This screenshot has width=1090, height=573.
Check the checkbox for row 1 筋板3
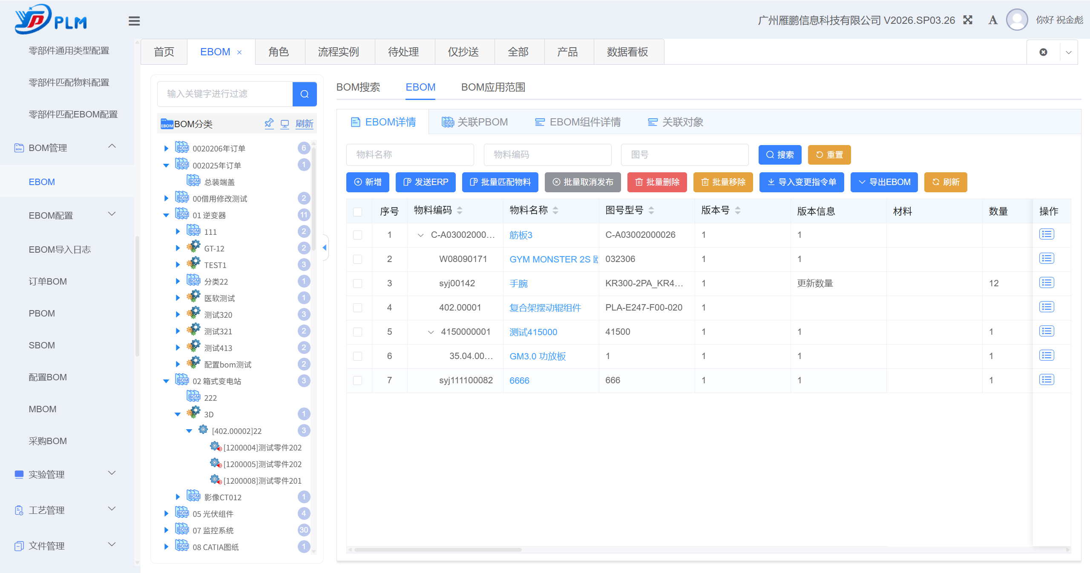coord(358,235)
